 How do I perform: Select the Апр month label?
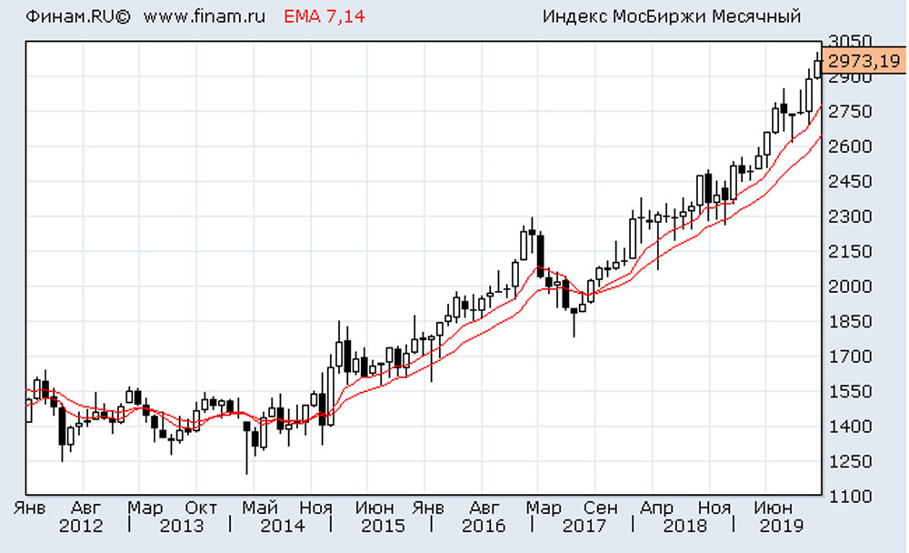(657, 507)
